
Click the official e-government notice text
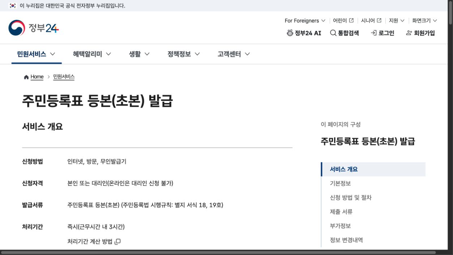tap(72, 6)
